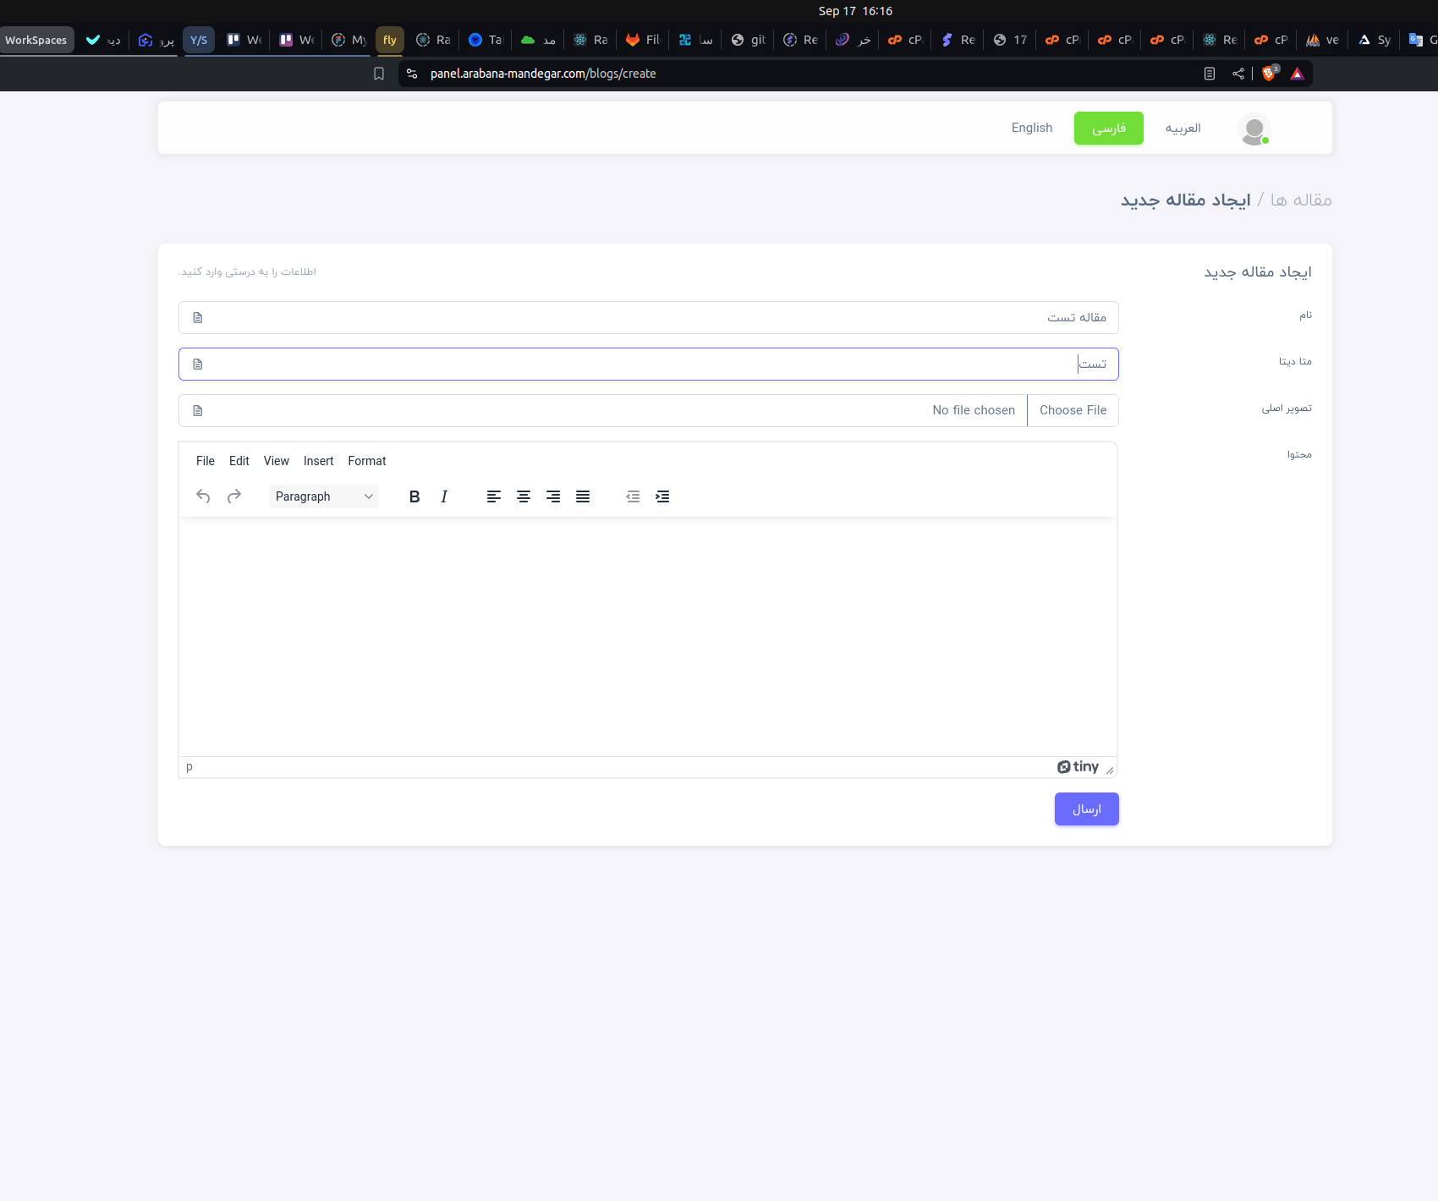1438x1201 pixels.
Task: Toggle bold formatting in the editor
Action: click(414, 496)
